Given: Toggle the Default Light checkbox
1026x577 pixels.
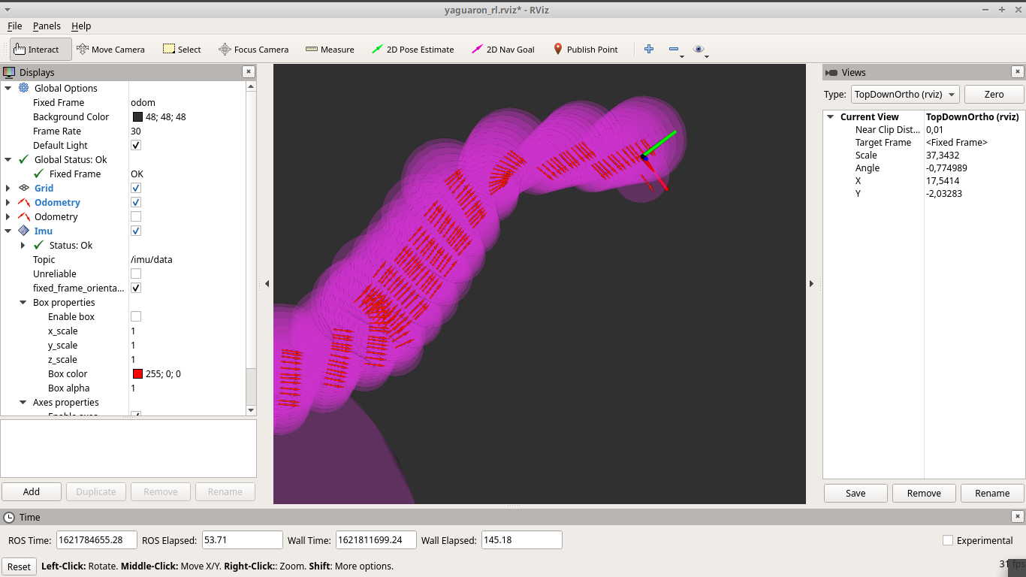Looking at the screenshot, I should point(136,145).
